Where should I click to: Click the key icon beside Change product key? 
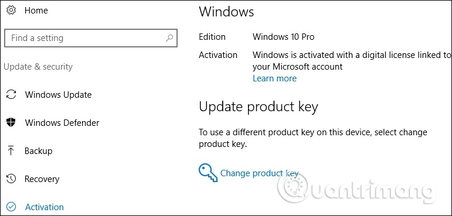tap(208, 173)
